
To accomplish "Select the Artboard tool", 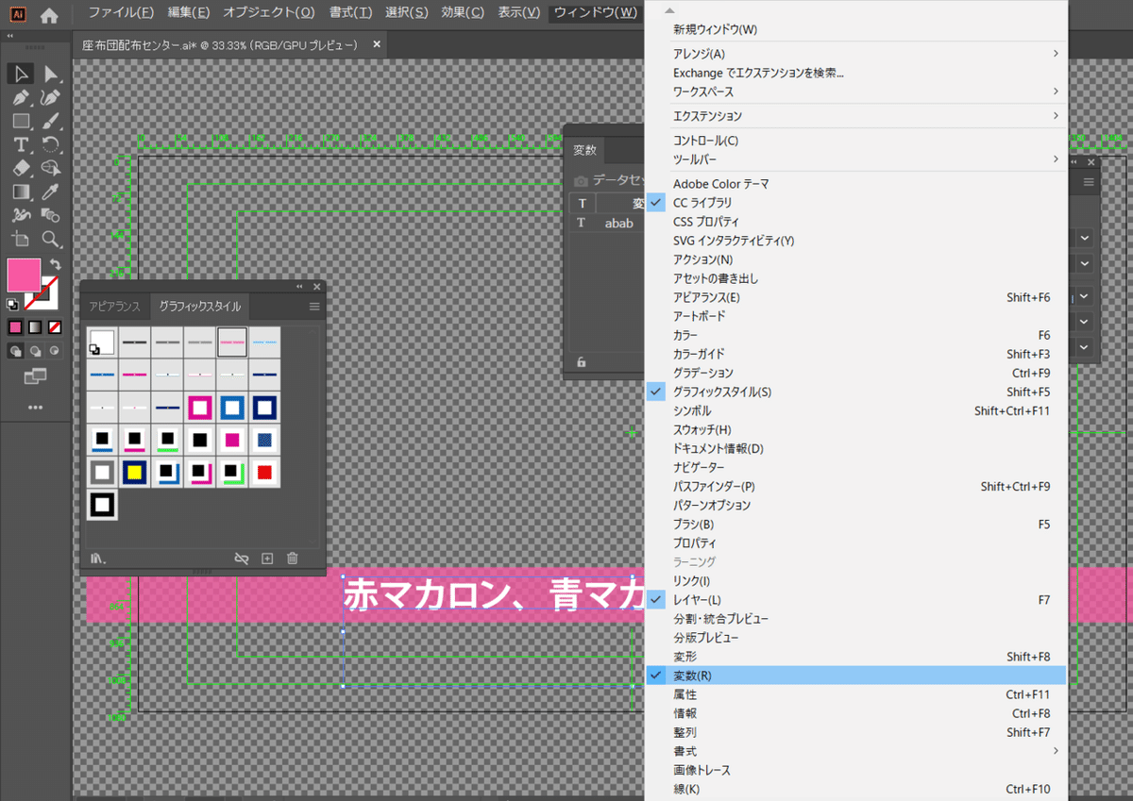I will coord(21,239).
